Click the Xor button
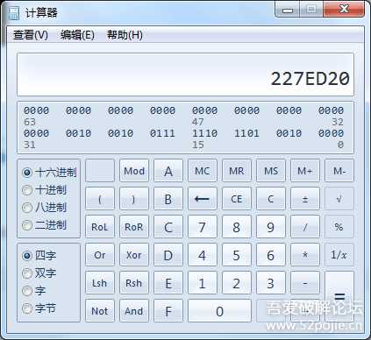Viewport: 371px width, 340px height. tap(134, 255)
